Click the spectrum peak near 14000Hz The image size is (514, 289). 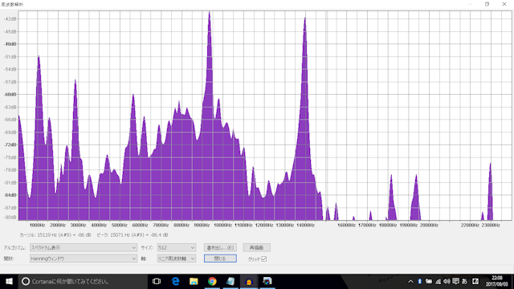tap(305, 19)
